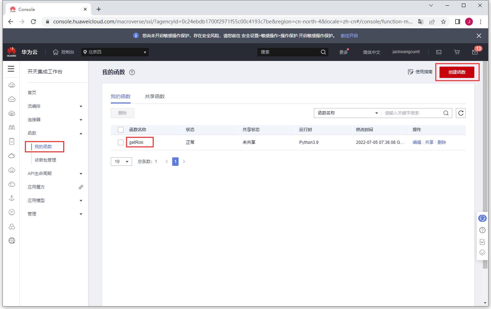Open Chrome side panel icon

458,22
